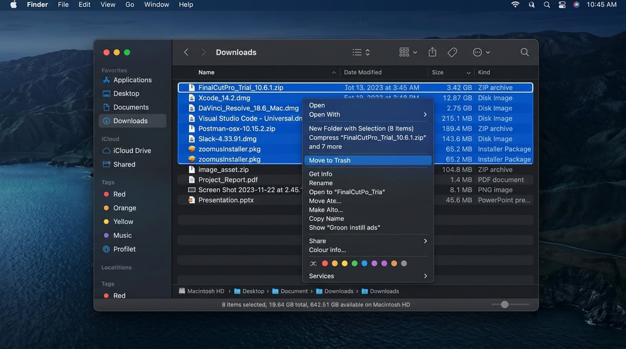Screen dimensions: 626x349
Task: Open the Apple menu
Action: click(x=14, y=5)
